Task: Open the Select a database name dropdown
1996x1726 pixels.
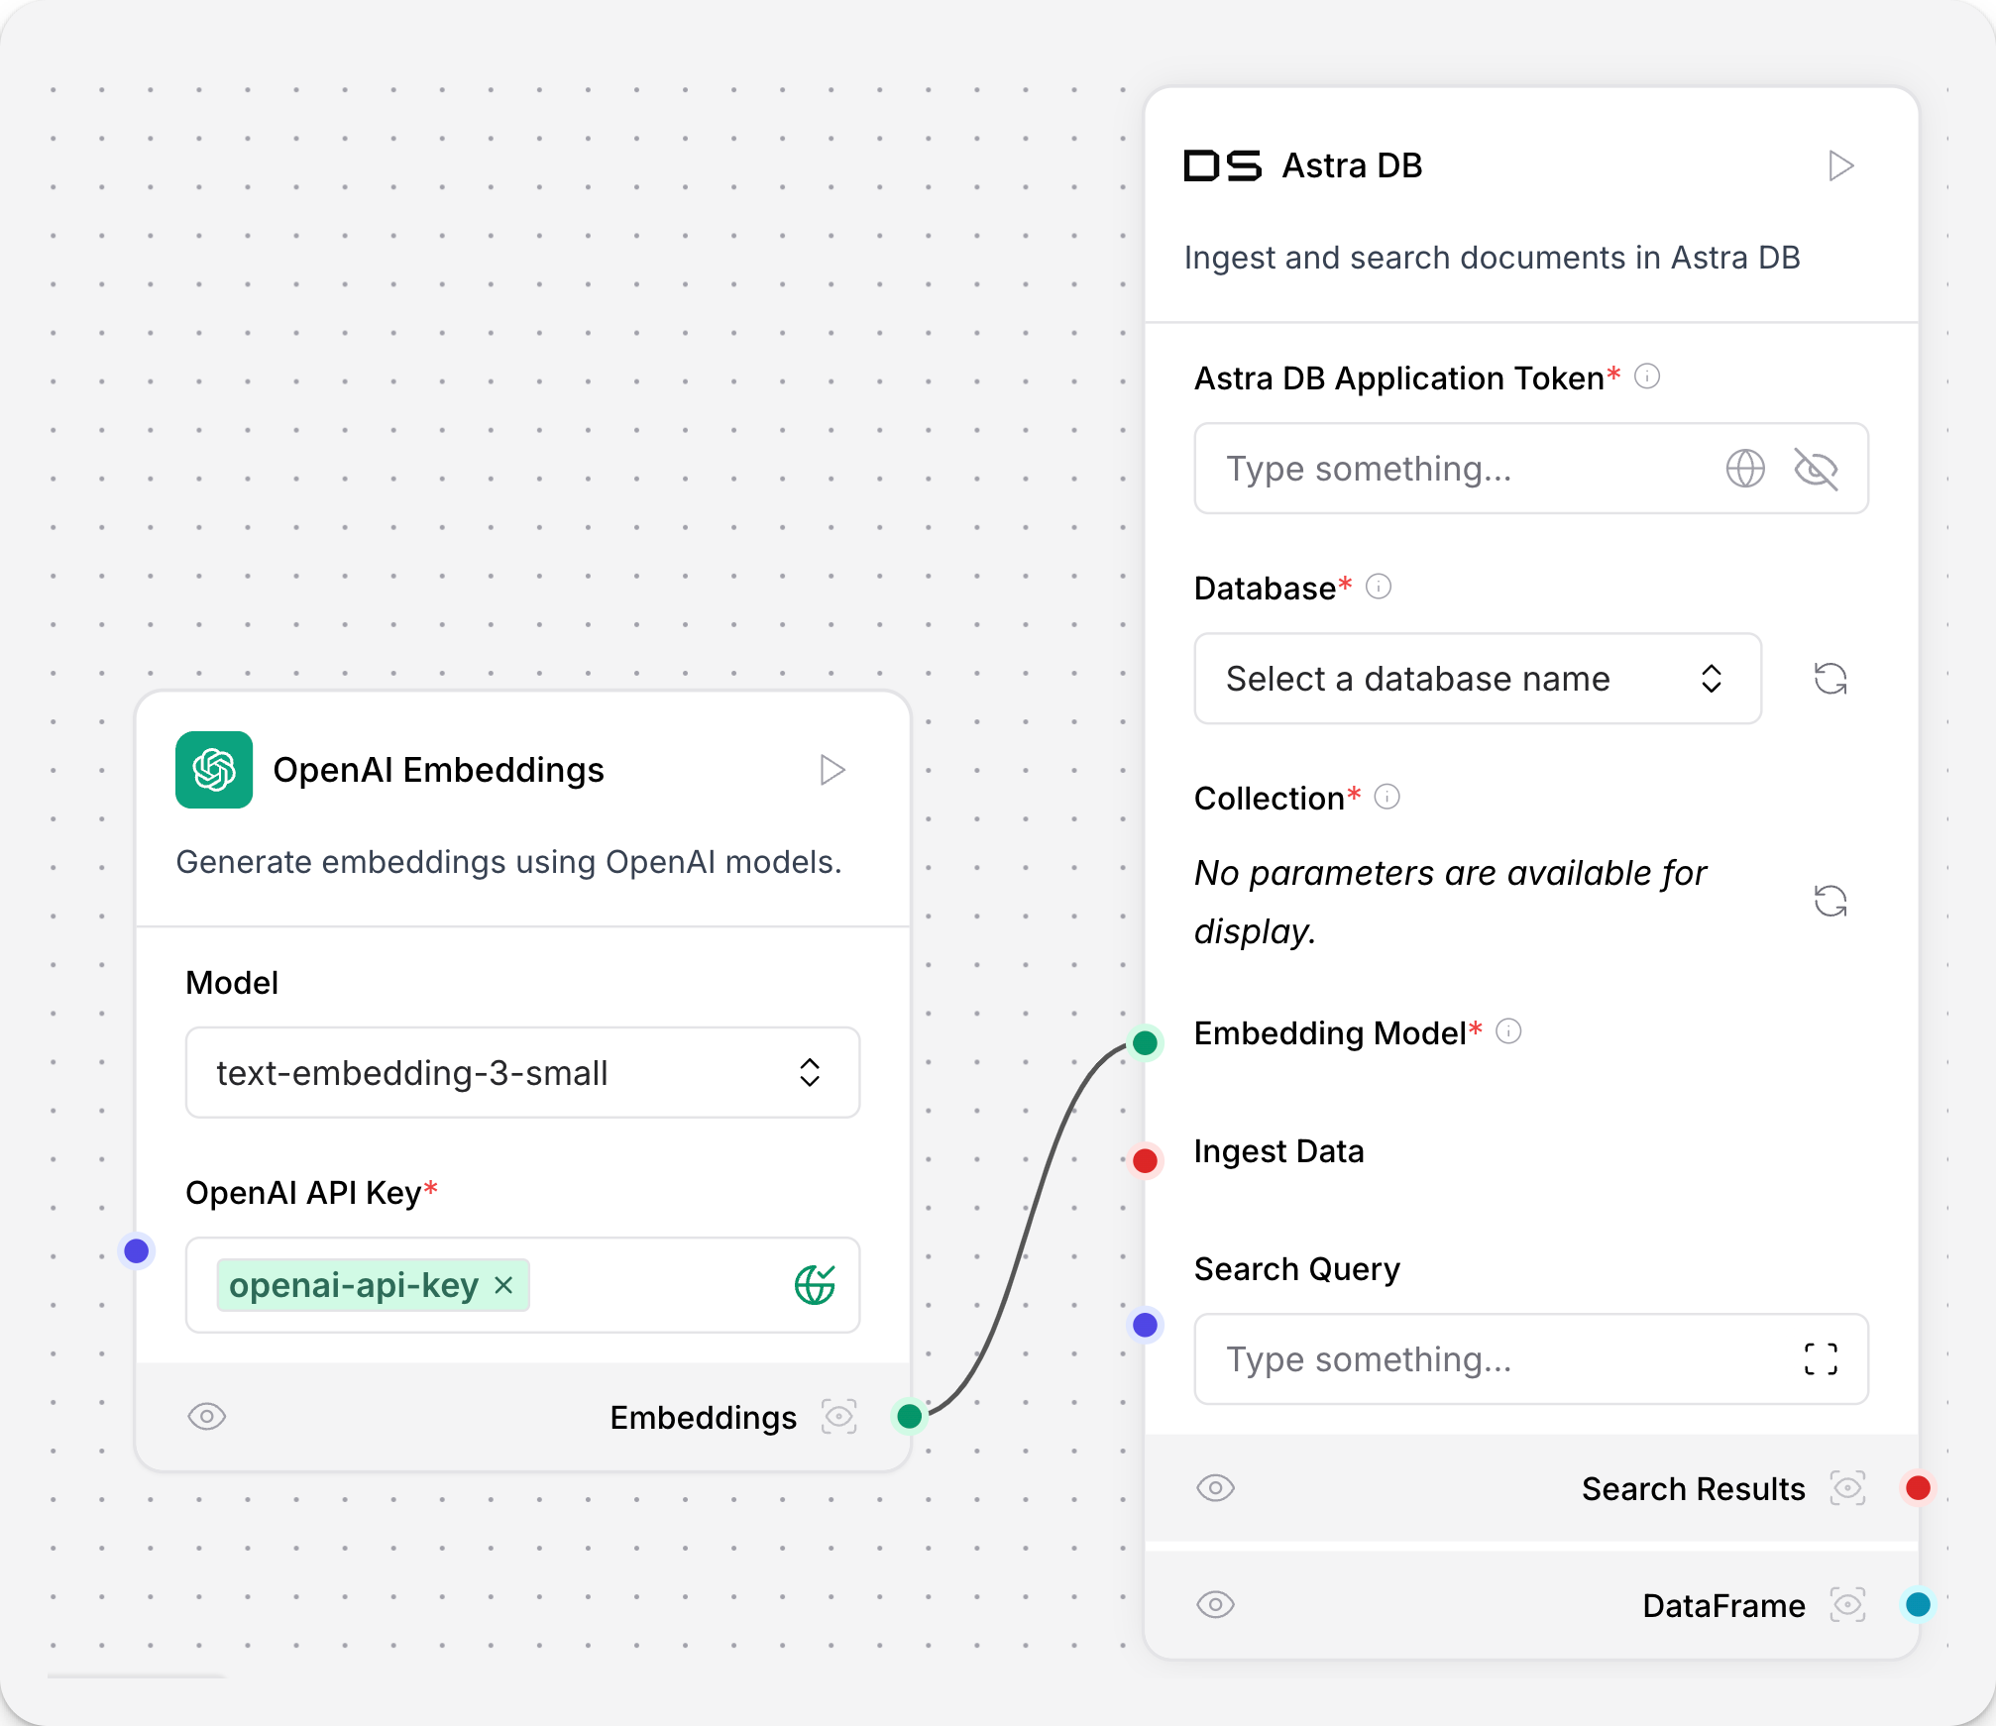Action: (x=1478, y=679)
